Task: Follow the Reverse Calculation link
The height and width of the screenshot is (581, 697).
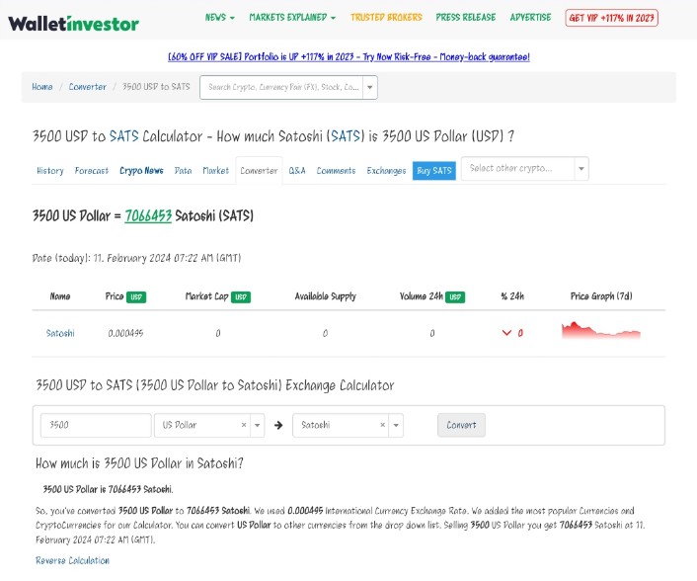Action: 72,560
